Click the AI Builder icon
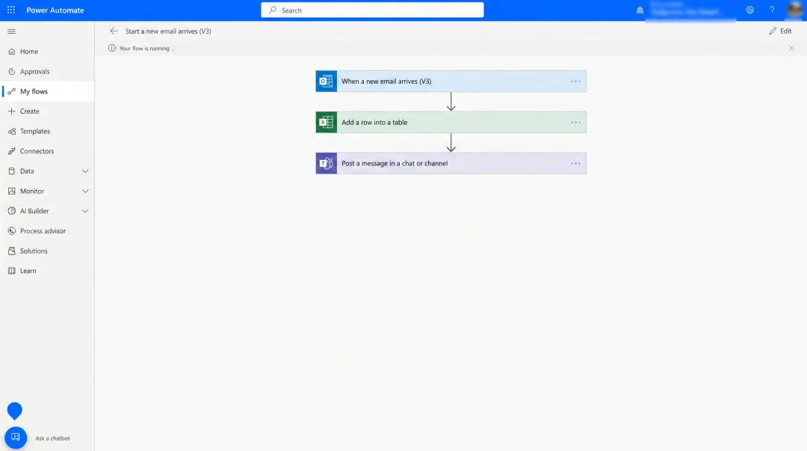 (12, 211)
